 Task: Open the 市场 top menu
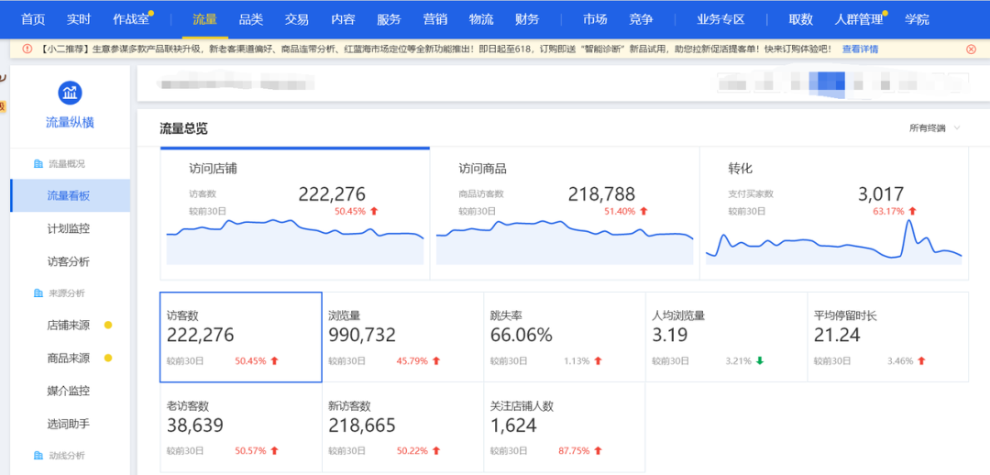595,19
